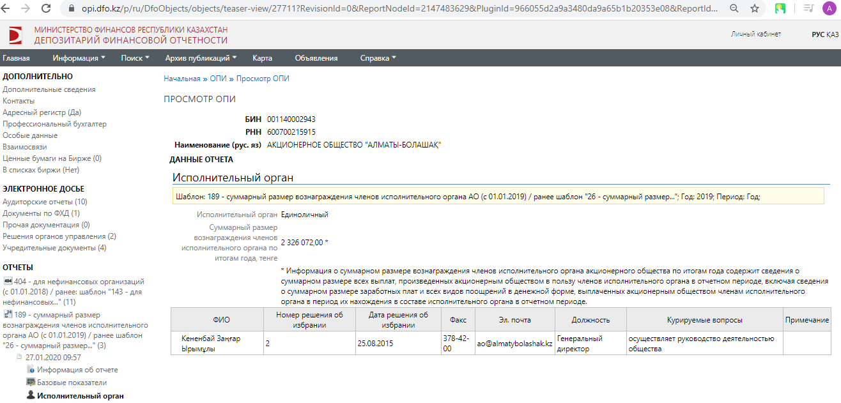Click the info icon of Информация об отчете
841x403 pixels.
(31, 369)
